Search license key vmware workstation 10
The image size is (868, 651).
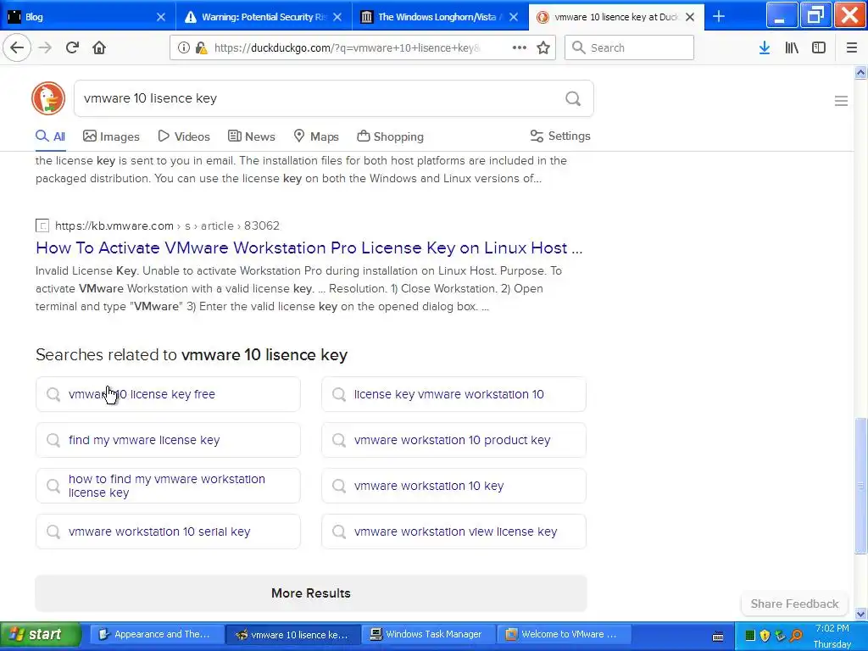pos(454,394)
